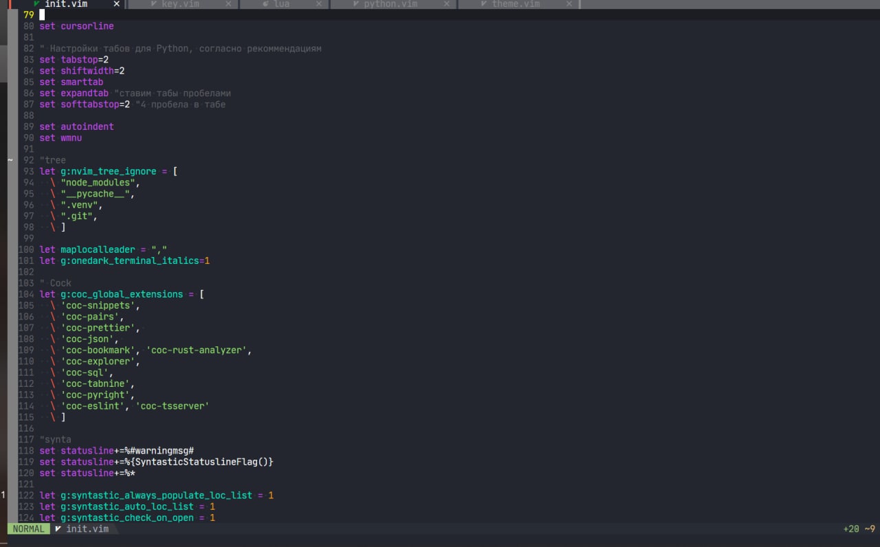Click g:syntastic_always_populate_loc_list variable

(x=157, y=495)
